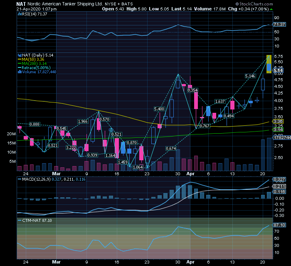This screenshot has height=266, width=291.
Task: Click the 3.36 moving average price tag
Action: [x=278, y=122]
